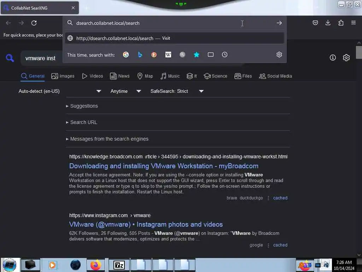Image resolution: width=362 pixels, height=272 pixels.
Task: Open the 7z taskbar button
Action: (119, 265)
